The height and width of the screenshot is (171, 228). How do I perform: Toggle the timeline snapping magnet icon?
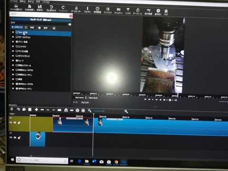66,110
